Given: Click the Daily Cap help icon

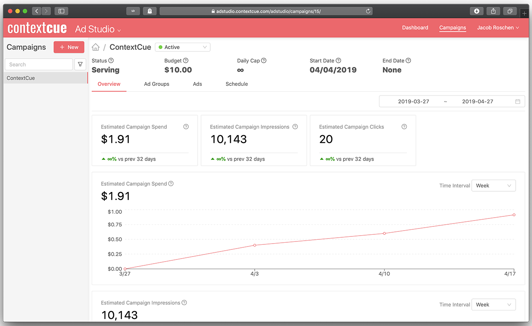Looking at the screenshot, I should tap(264, 61).
